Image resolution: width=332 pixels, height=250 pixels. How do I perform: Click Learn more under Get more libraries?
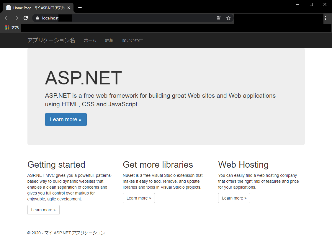139,198
